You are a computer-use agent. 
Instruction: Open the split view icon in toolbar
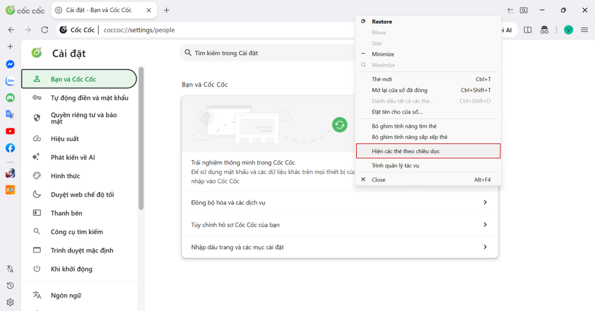click(x=528, y=30)
